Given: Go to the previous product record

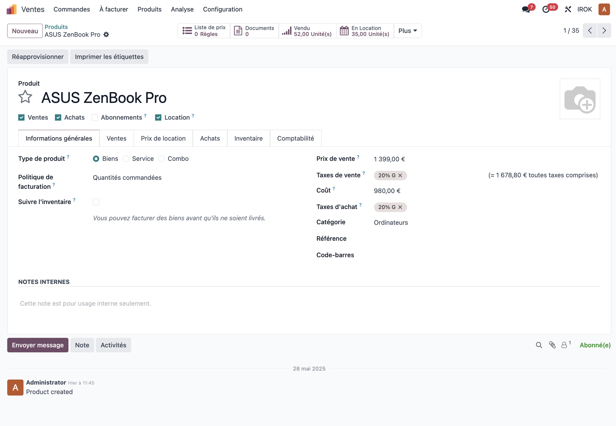Looking at the screenshot, I should coord(590,31).
